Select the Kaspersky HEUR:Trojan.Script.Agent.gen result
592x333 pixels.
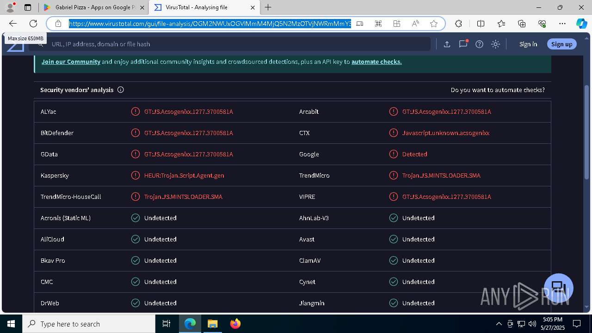184,175
